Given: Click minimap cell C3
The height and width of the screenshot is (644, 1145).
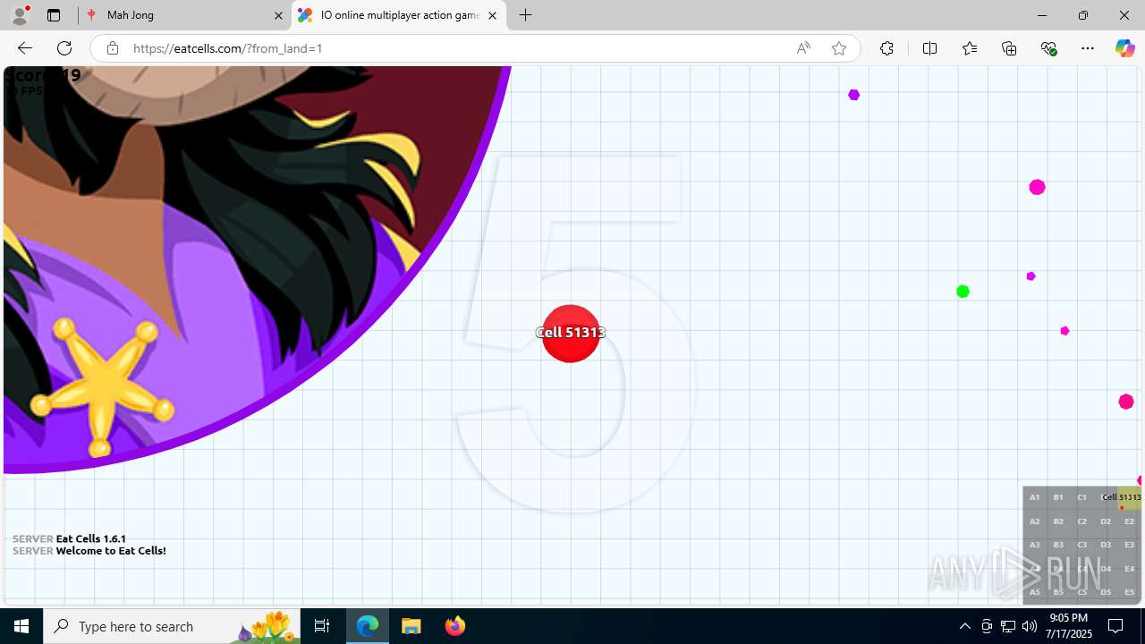Looking at the screenshot, I should point(1081,545).
